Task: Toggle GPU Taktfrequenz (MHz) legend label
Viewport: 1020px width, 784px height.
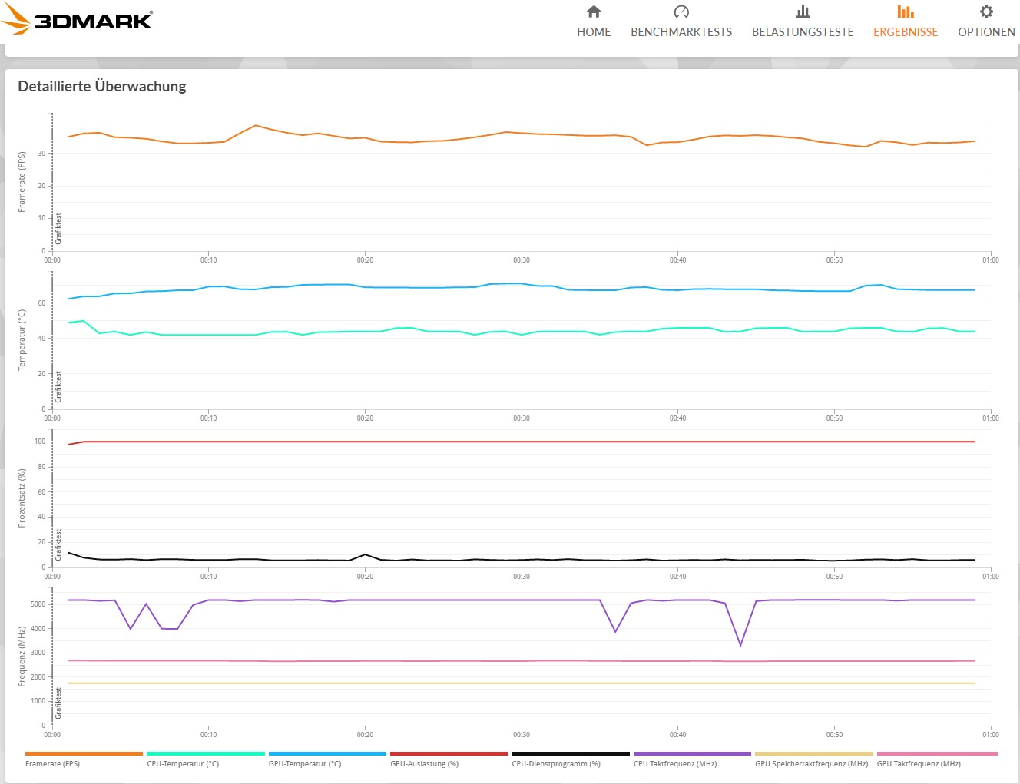Action: click(x=919, y=764)
